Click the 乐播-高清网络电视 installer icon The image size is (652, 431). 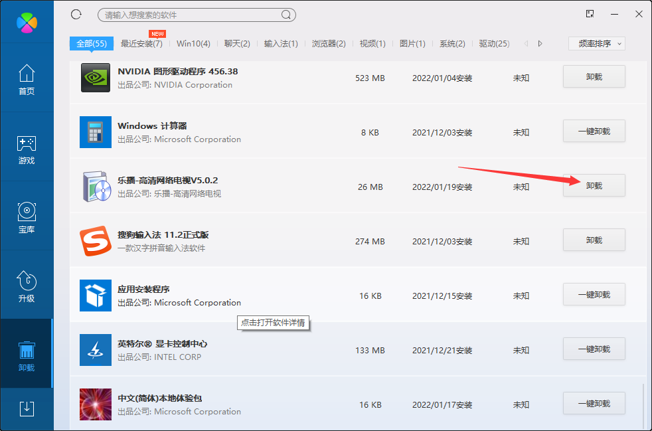(96, 187)
